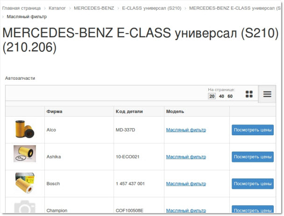Open E-CLASS универсал (S210) breadcrumb

[x=152, y=8]
